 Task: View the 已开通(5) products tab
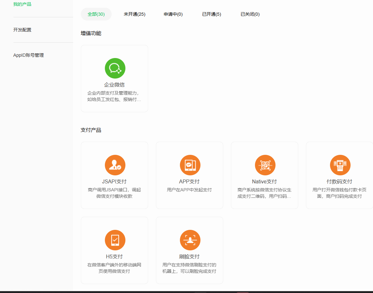pos(211,14)
